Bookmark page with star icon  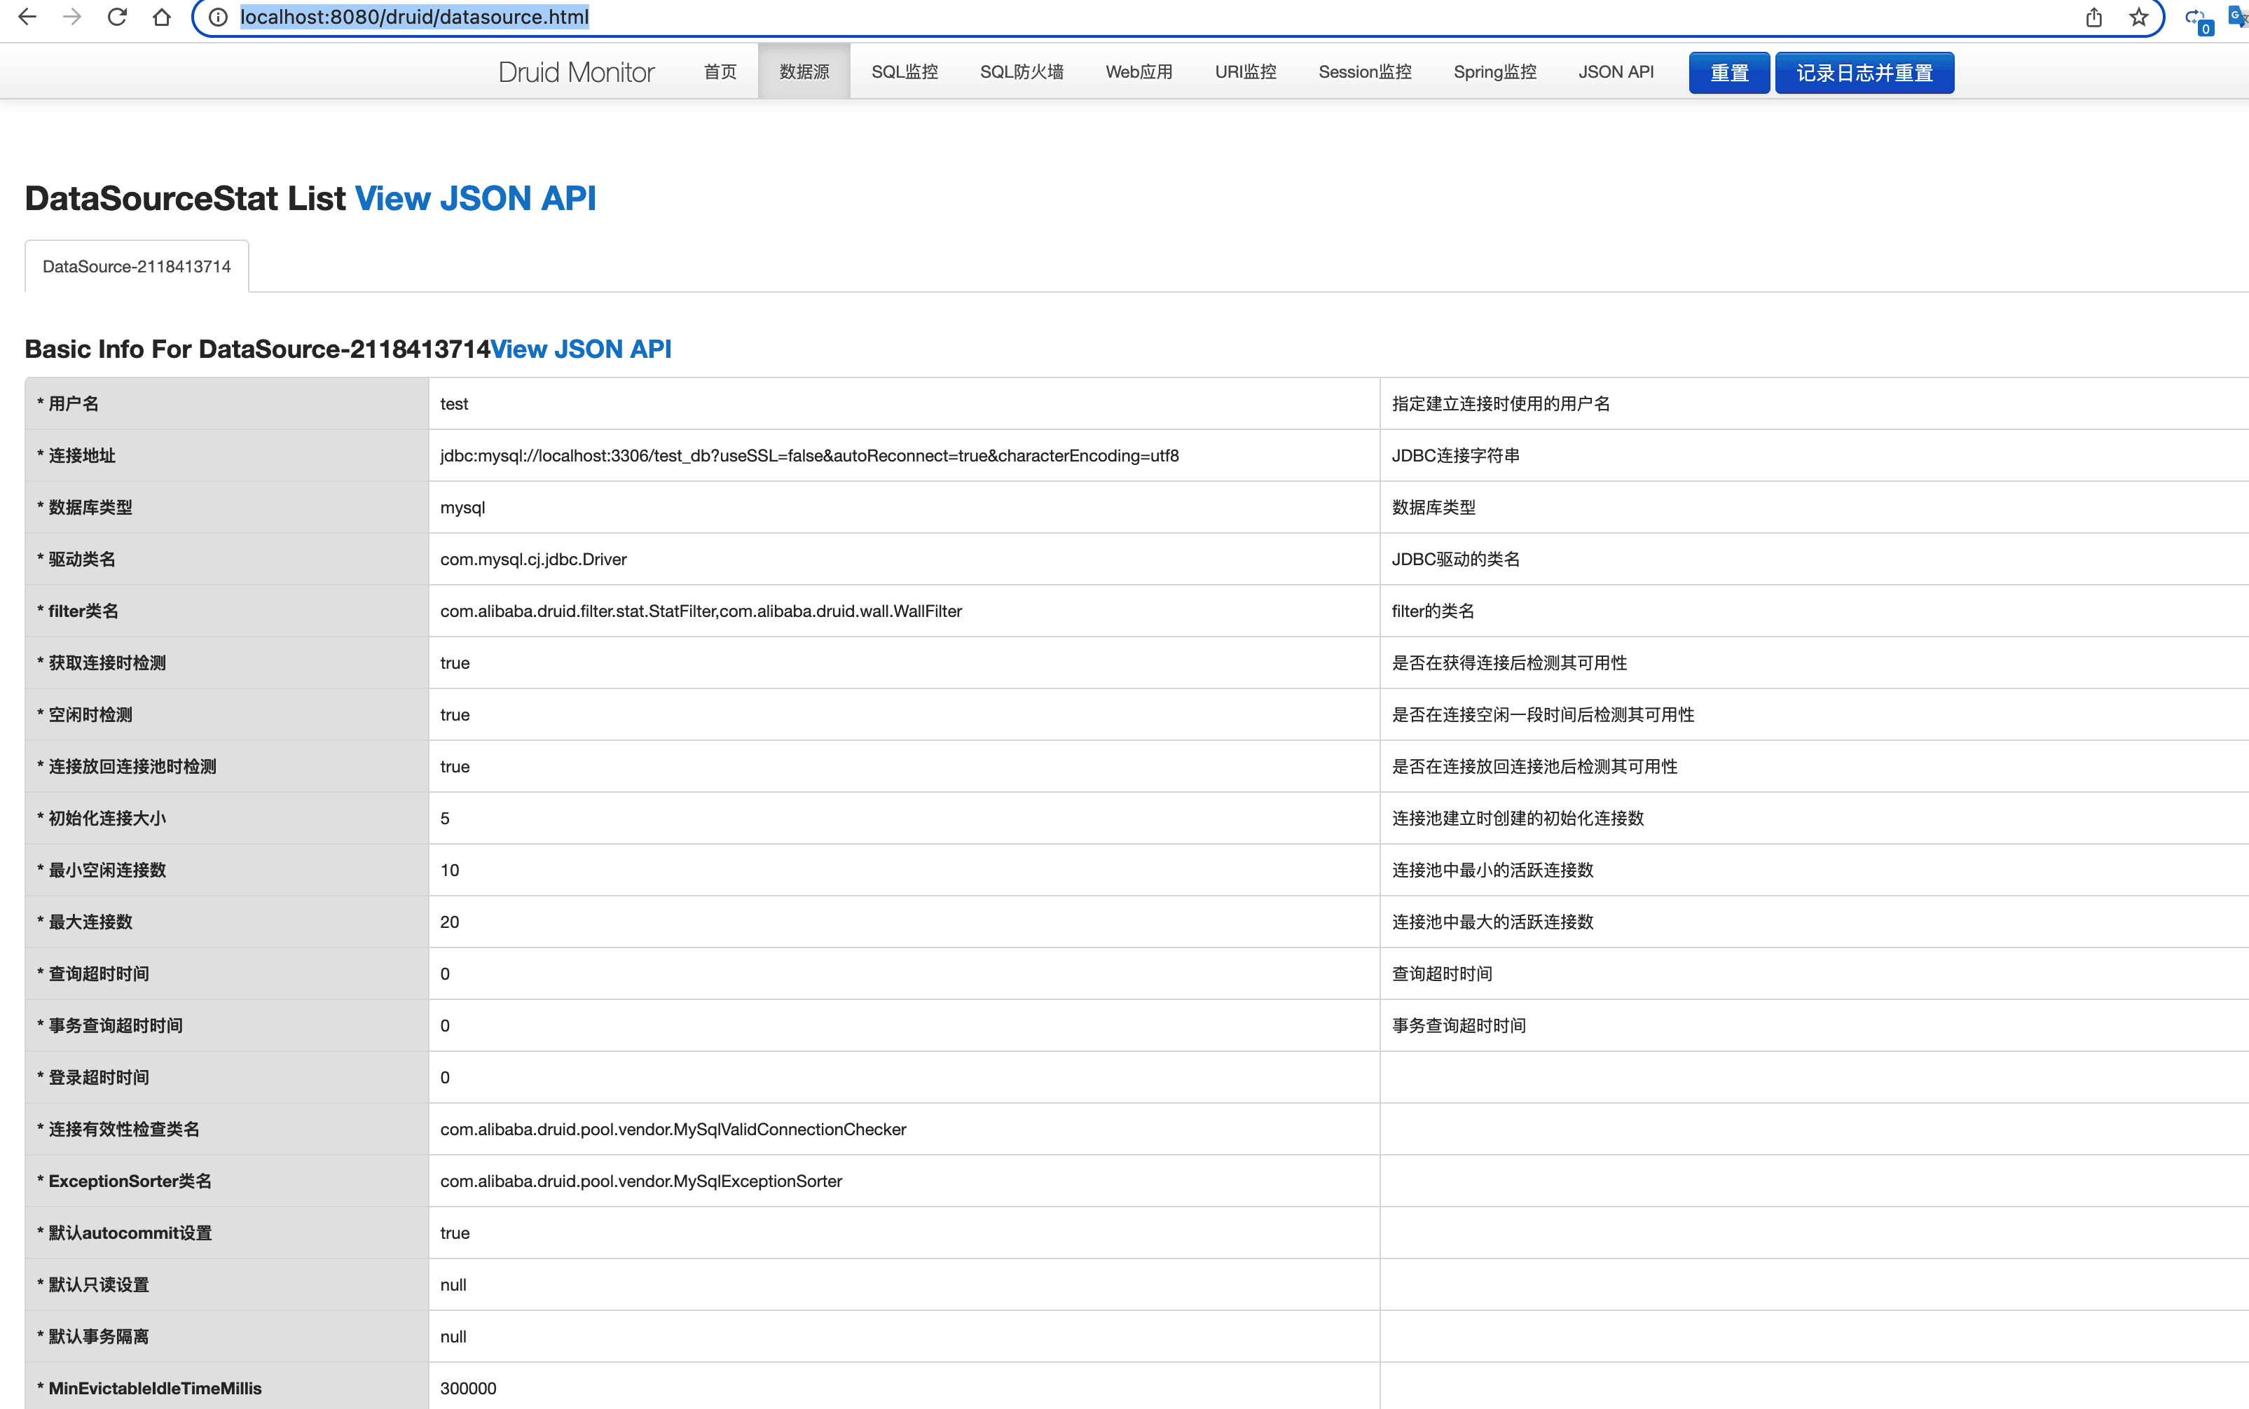coord(2138,17)
